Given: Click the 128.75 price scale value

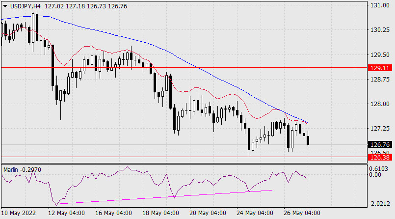Looking at the screenshot, I should click(x=380, y=80).
